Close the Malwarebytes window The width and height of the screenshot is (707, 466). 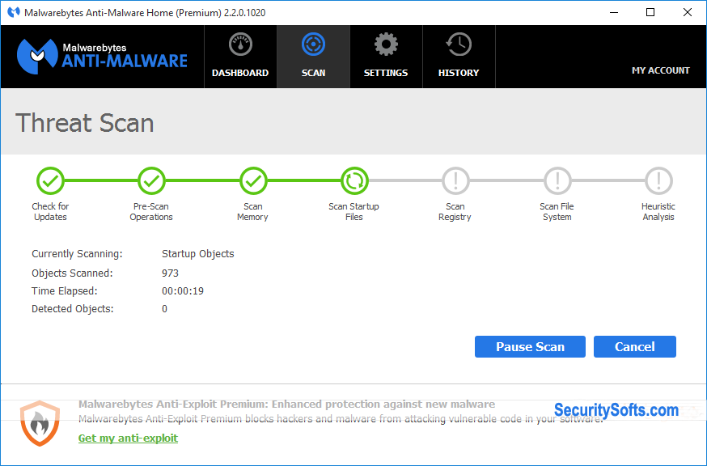click(x=687, y=12)
